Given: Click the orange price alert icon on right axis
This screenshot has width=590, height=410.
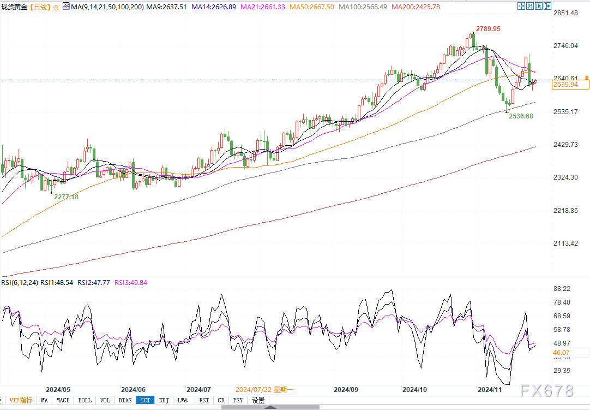Looking at the screenshot, I should (x=586, y=78).
